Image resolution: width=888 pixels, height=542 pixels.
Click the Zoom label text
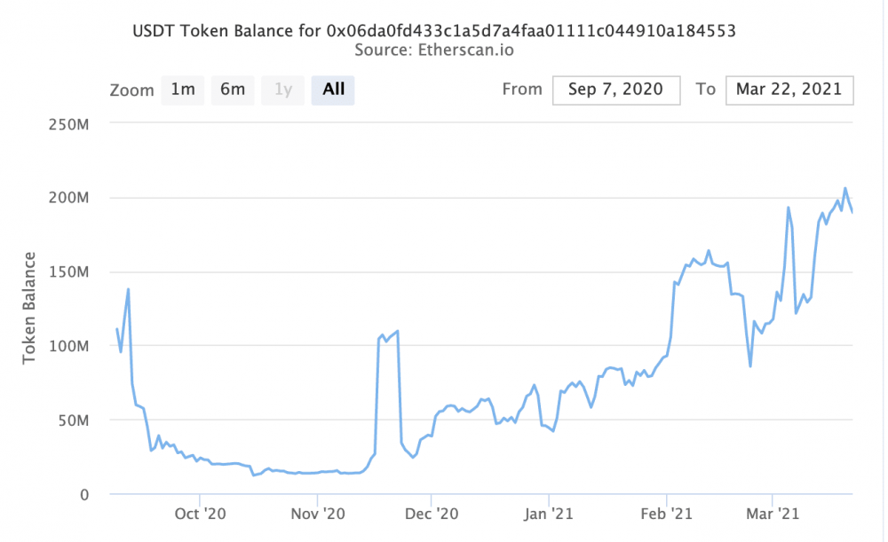point(130,90)
